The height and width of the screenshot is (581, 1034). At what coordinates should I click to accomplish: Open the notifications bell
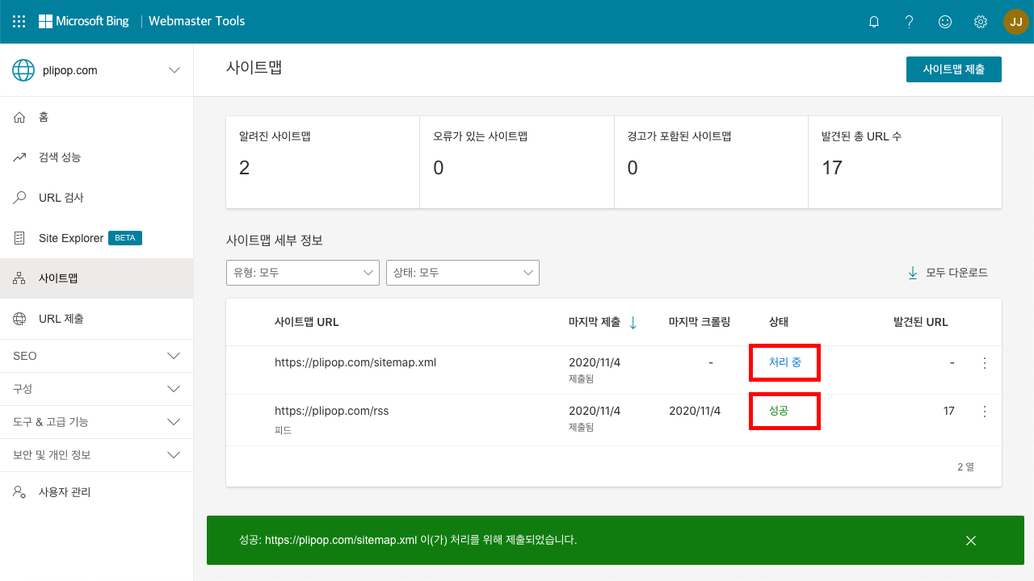pos(873,22)
